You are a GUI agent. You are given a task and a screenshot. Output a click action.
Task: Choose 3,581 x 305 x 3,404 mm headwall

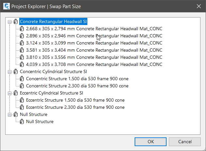94,50
